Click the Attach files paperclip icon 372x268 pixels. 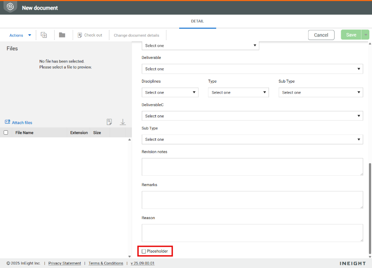(7, 122)
